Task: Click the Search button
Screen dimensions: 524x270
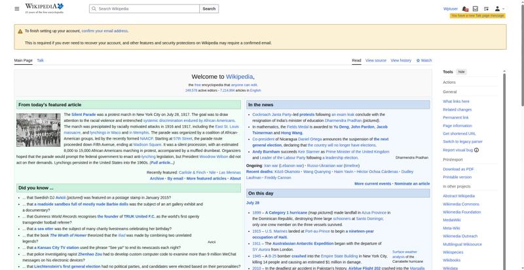Action: (209, 9)
